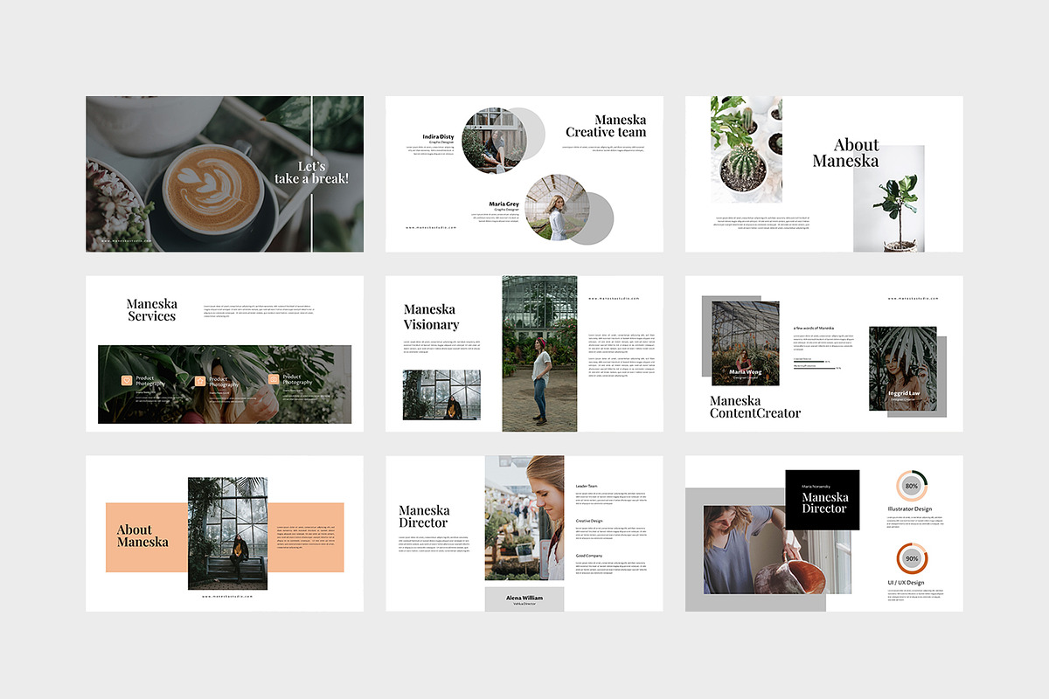Click the "Maneska Creative team" heading
Screen dimensions: 1049x699
click(606, 126)
